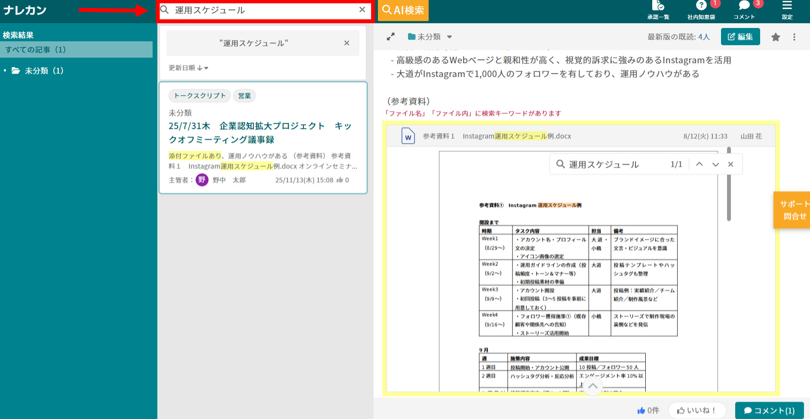Open the キックオフミーティング議事録 article
This screenshot has height=419, width=810.
261,132
